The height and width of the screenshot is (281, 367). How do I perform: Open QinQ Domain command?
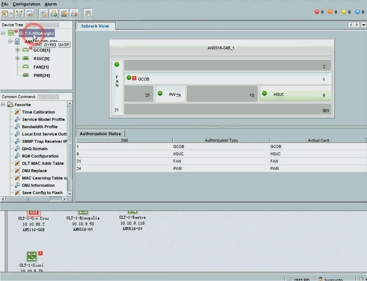(34, 149)
